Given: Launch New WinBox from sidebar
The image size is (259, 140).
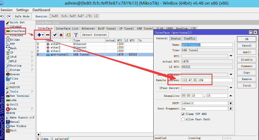Looking at the screenshot, I should (x=18, y=126).
